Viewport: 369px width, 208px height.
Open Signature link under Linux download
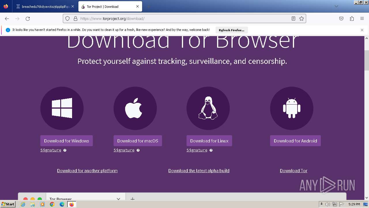[x=197, y=150]
